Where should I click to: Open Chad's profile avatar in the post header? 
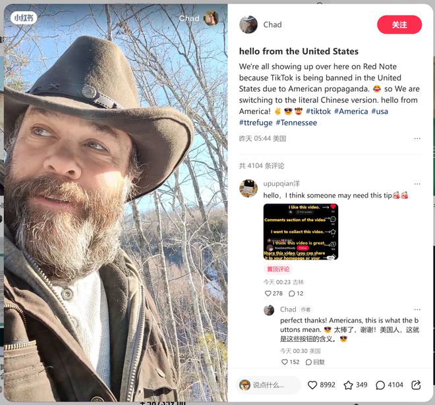248,24
